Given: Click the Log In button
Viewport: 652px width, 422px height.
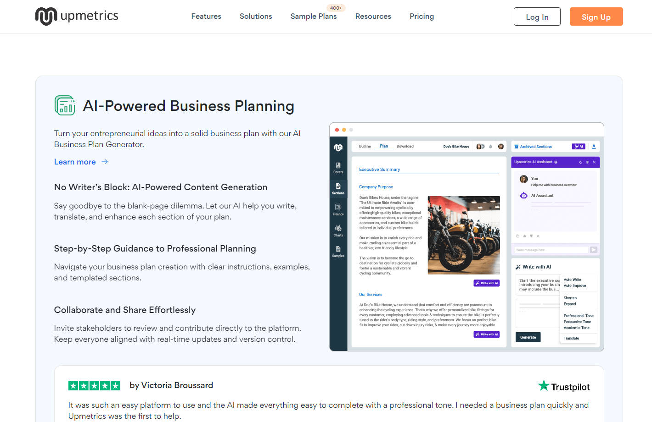Looking at the screenshot, I should 537,17.
